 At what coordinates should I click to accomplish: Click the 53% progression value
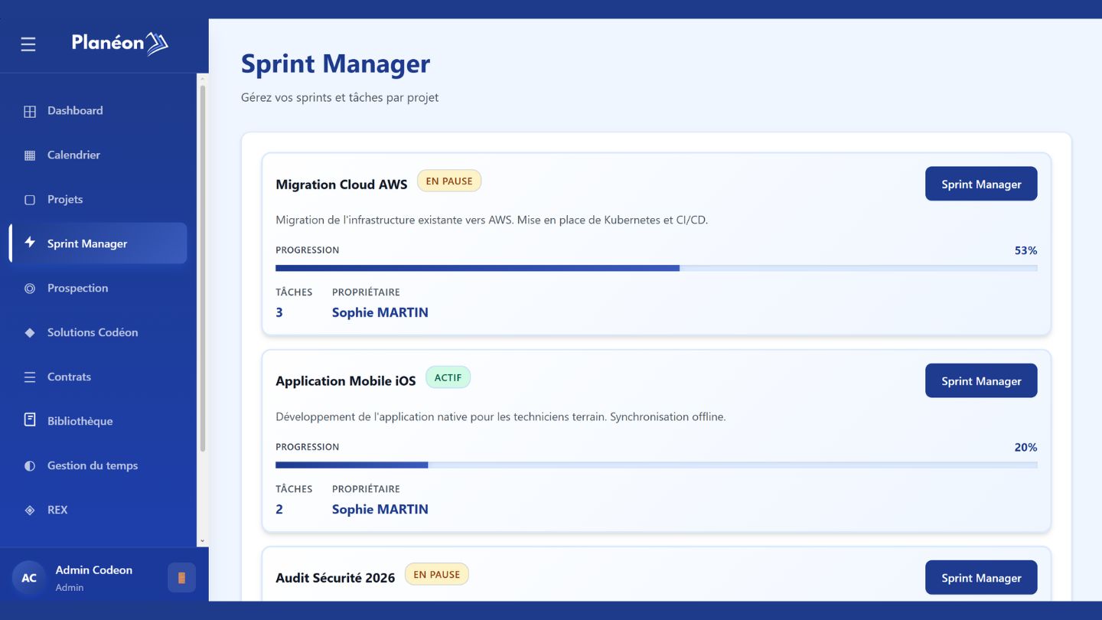(x=1025, y=250)
